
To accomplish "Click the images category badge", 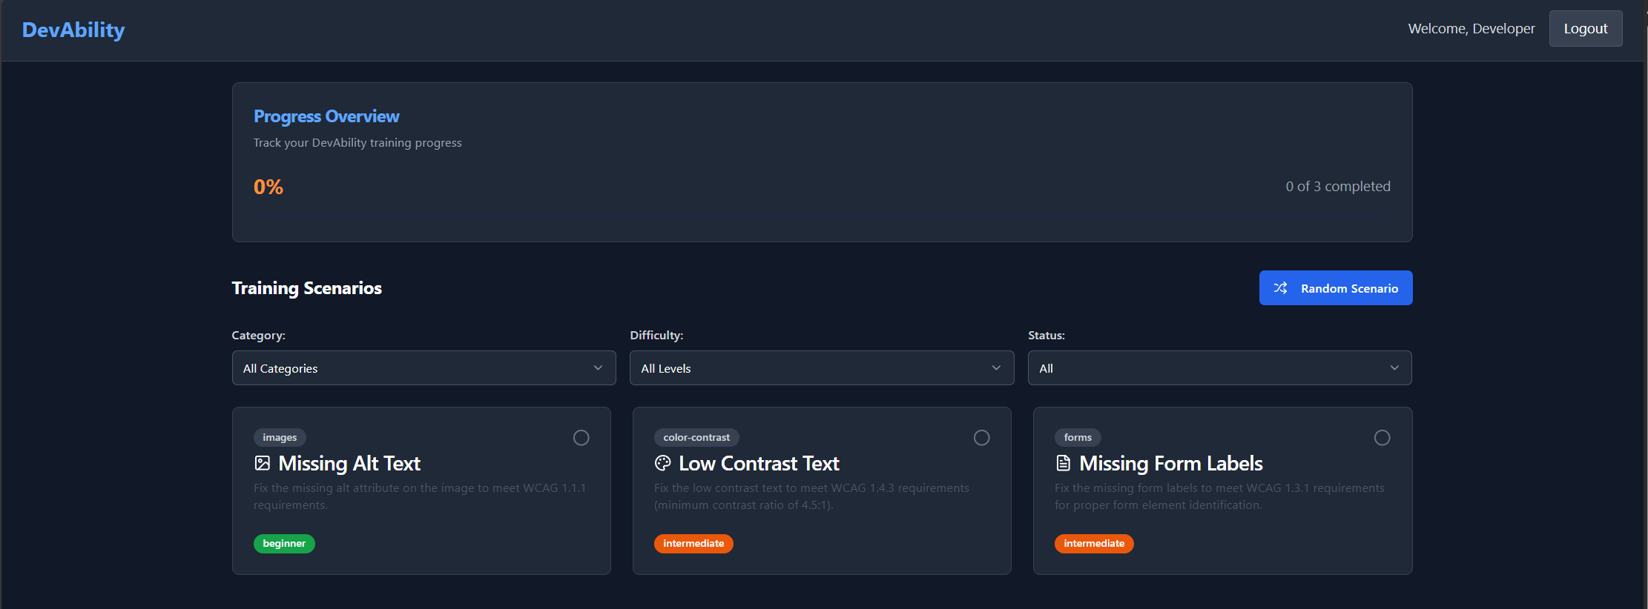I will [x=280, y=437].
